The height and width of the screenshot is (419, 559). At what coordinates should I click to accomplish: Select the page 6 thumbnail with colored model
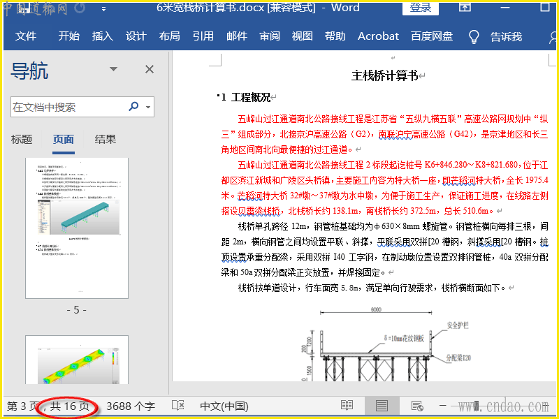(77, 360)
